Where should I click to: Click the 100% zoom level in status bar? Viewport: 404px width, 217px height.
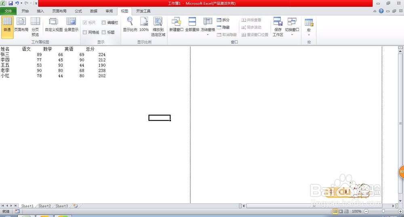pyautogui.click(x=357, y=211)
